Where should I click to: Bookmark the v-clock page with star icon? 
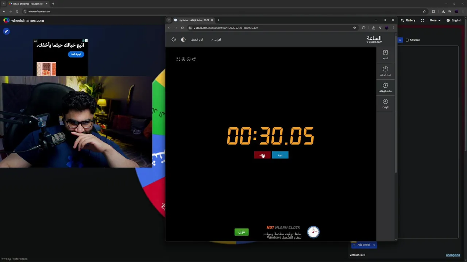(354, 28)
